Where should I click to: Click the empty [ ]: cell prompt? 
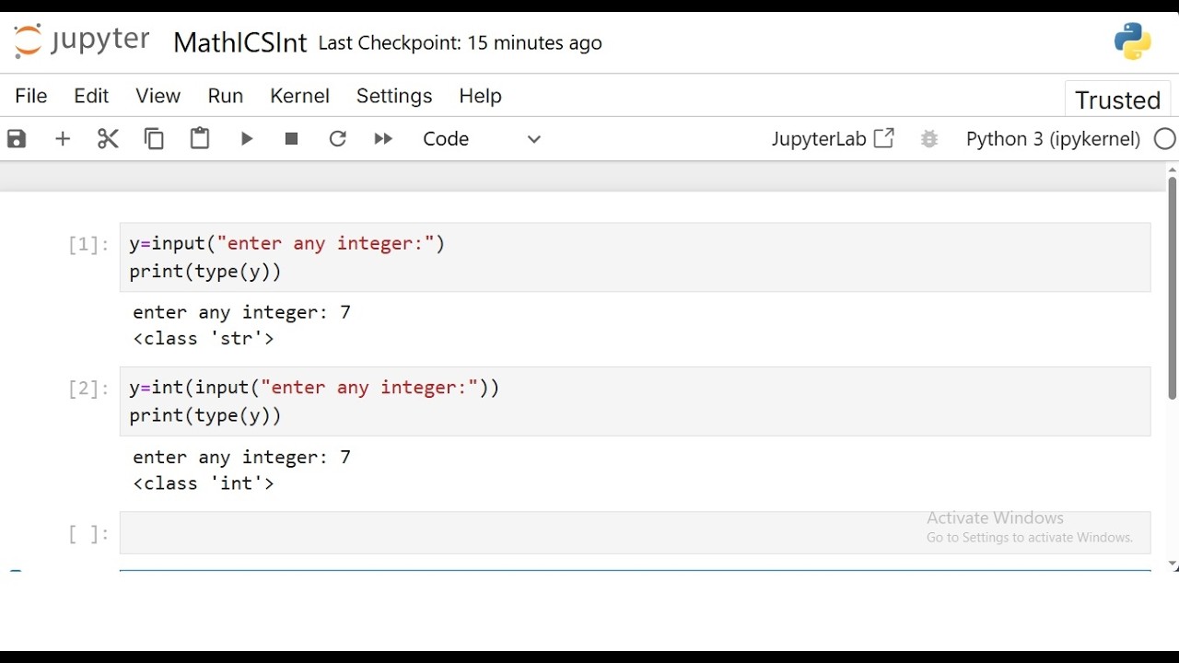88,534
